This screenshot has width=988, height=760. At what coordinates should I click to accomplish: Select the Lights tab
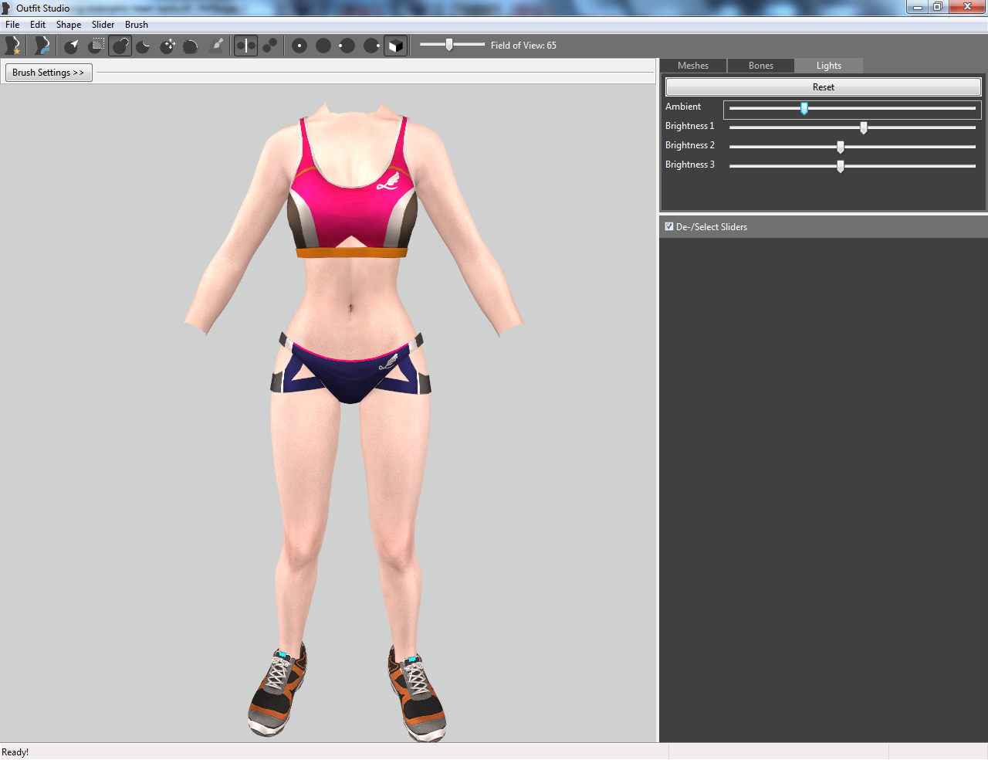(829, 66)
